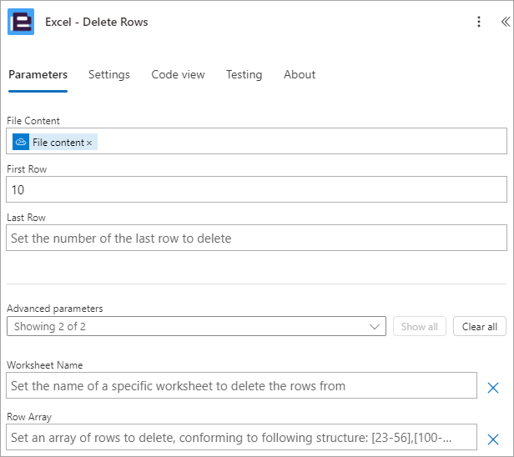Viewport: 514px width, 457px height.
Task: Expand the Advanced parameters dropdown
Action: (x=196, y=326)
